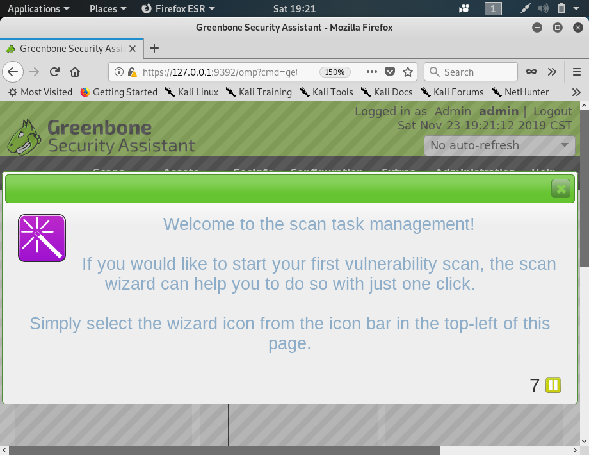Screen dimensions: 589x455
Task: Open the Kali Forums bookmark
Action: [x=452, y=92]
